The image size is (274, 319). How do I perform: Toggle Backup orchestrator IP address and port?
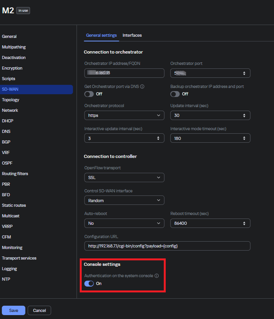[x=175, y=94]
